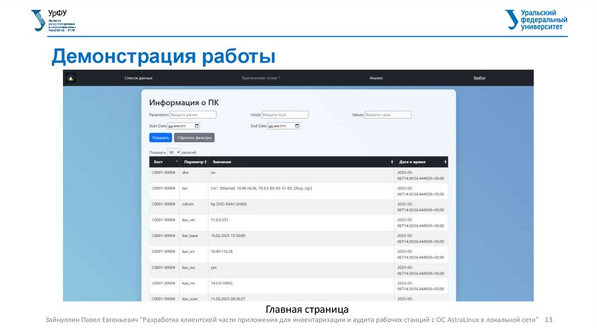This screenshot has height=334, width=597.
Task: Click the Values input field
Action: coord(388,115)
